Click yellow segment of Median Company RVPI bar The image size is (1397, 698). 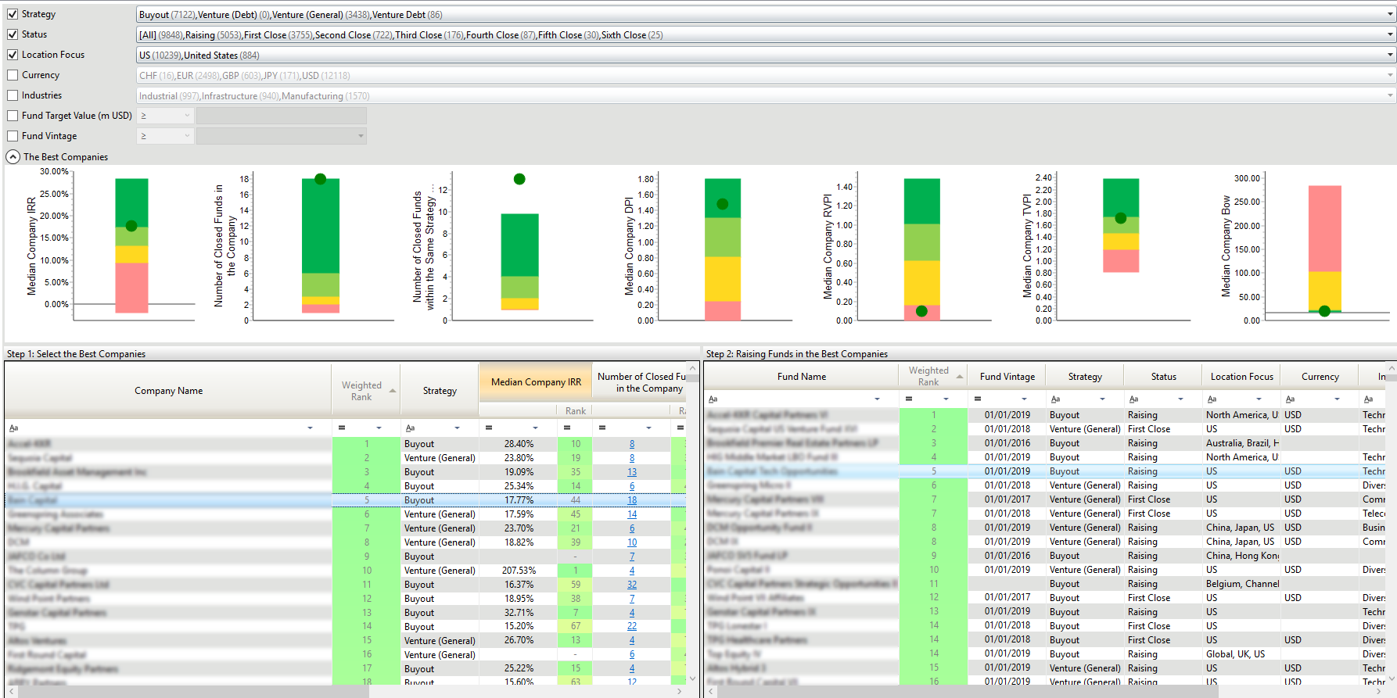pyautogui.click(x=921, y=283)
